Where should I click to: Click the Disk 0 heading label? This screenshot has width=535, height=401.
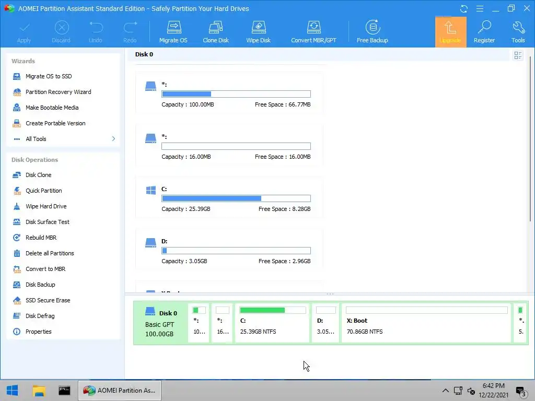144,54
